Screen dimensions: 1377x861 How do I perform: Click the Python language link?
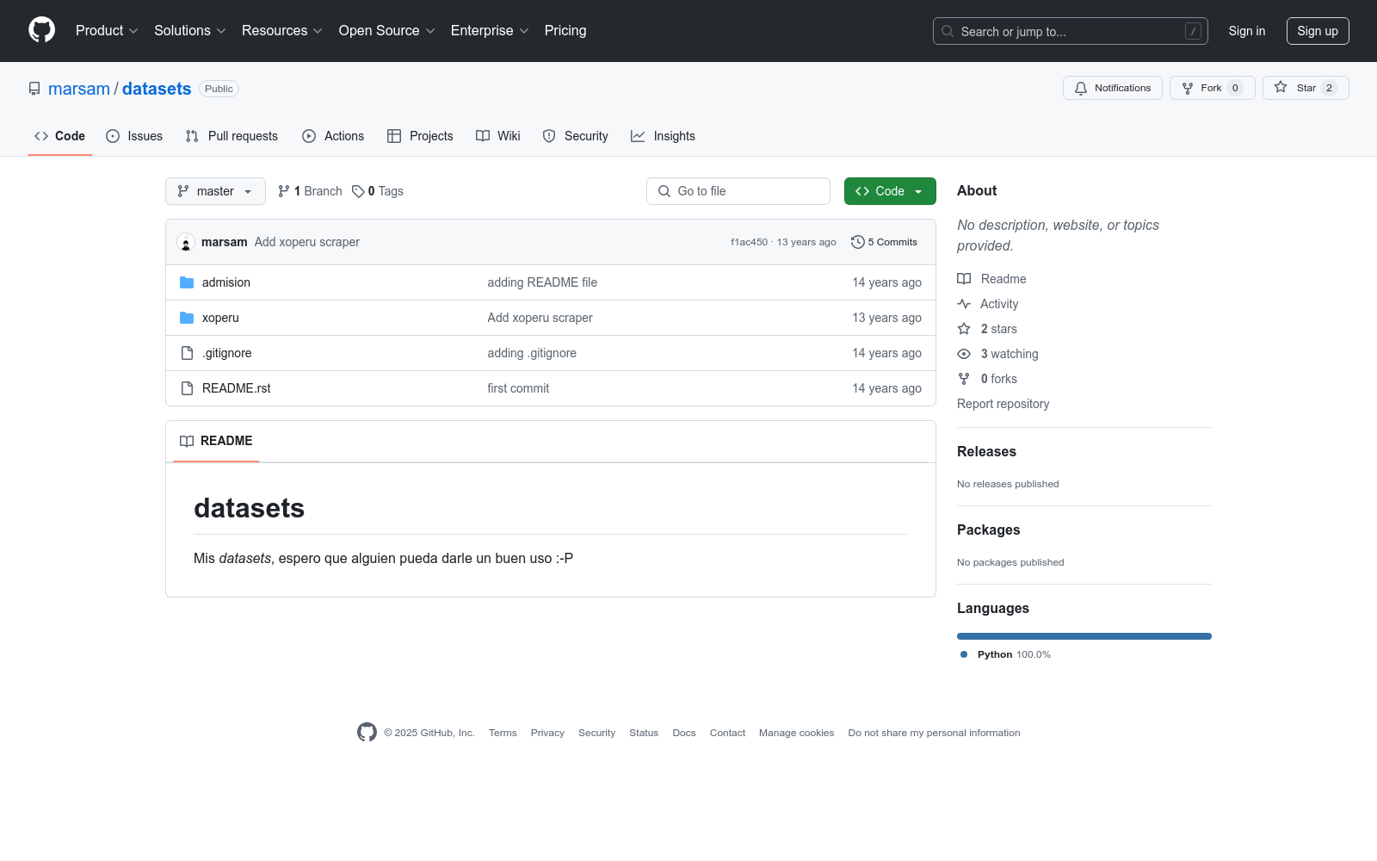click(1005, 654)
